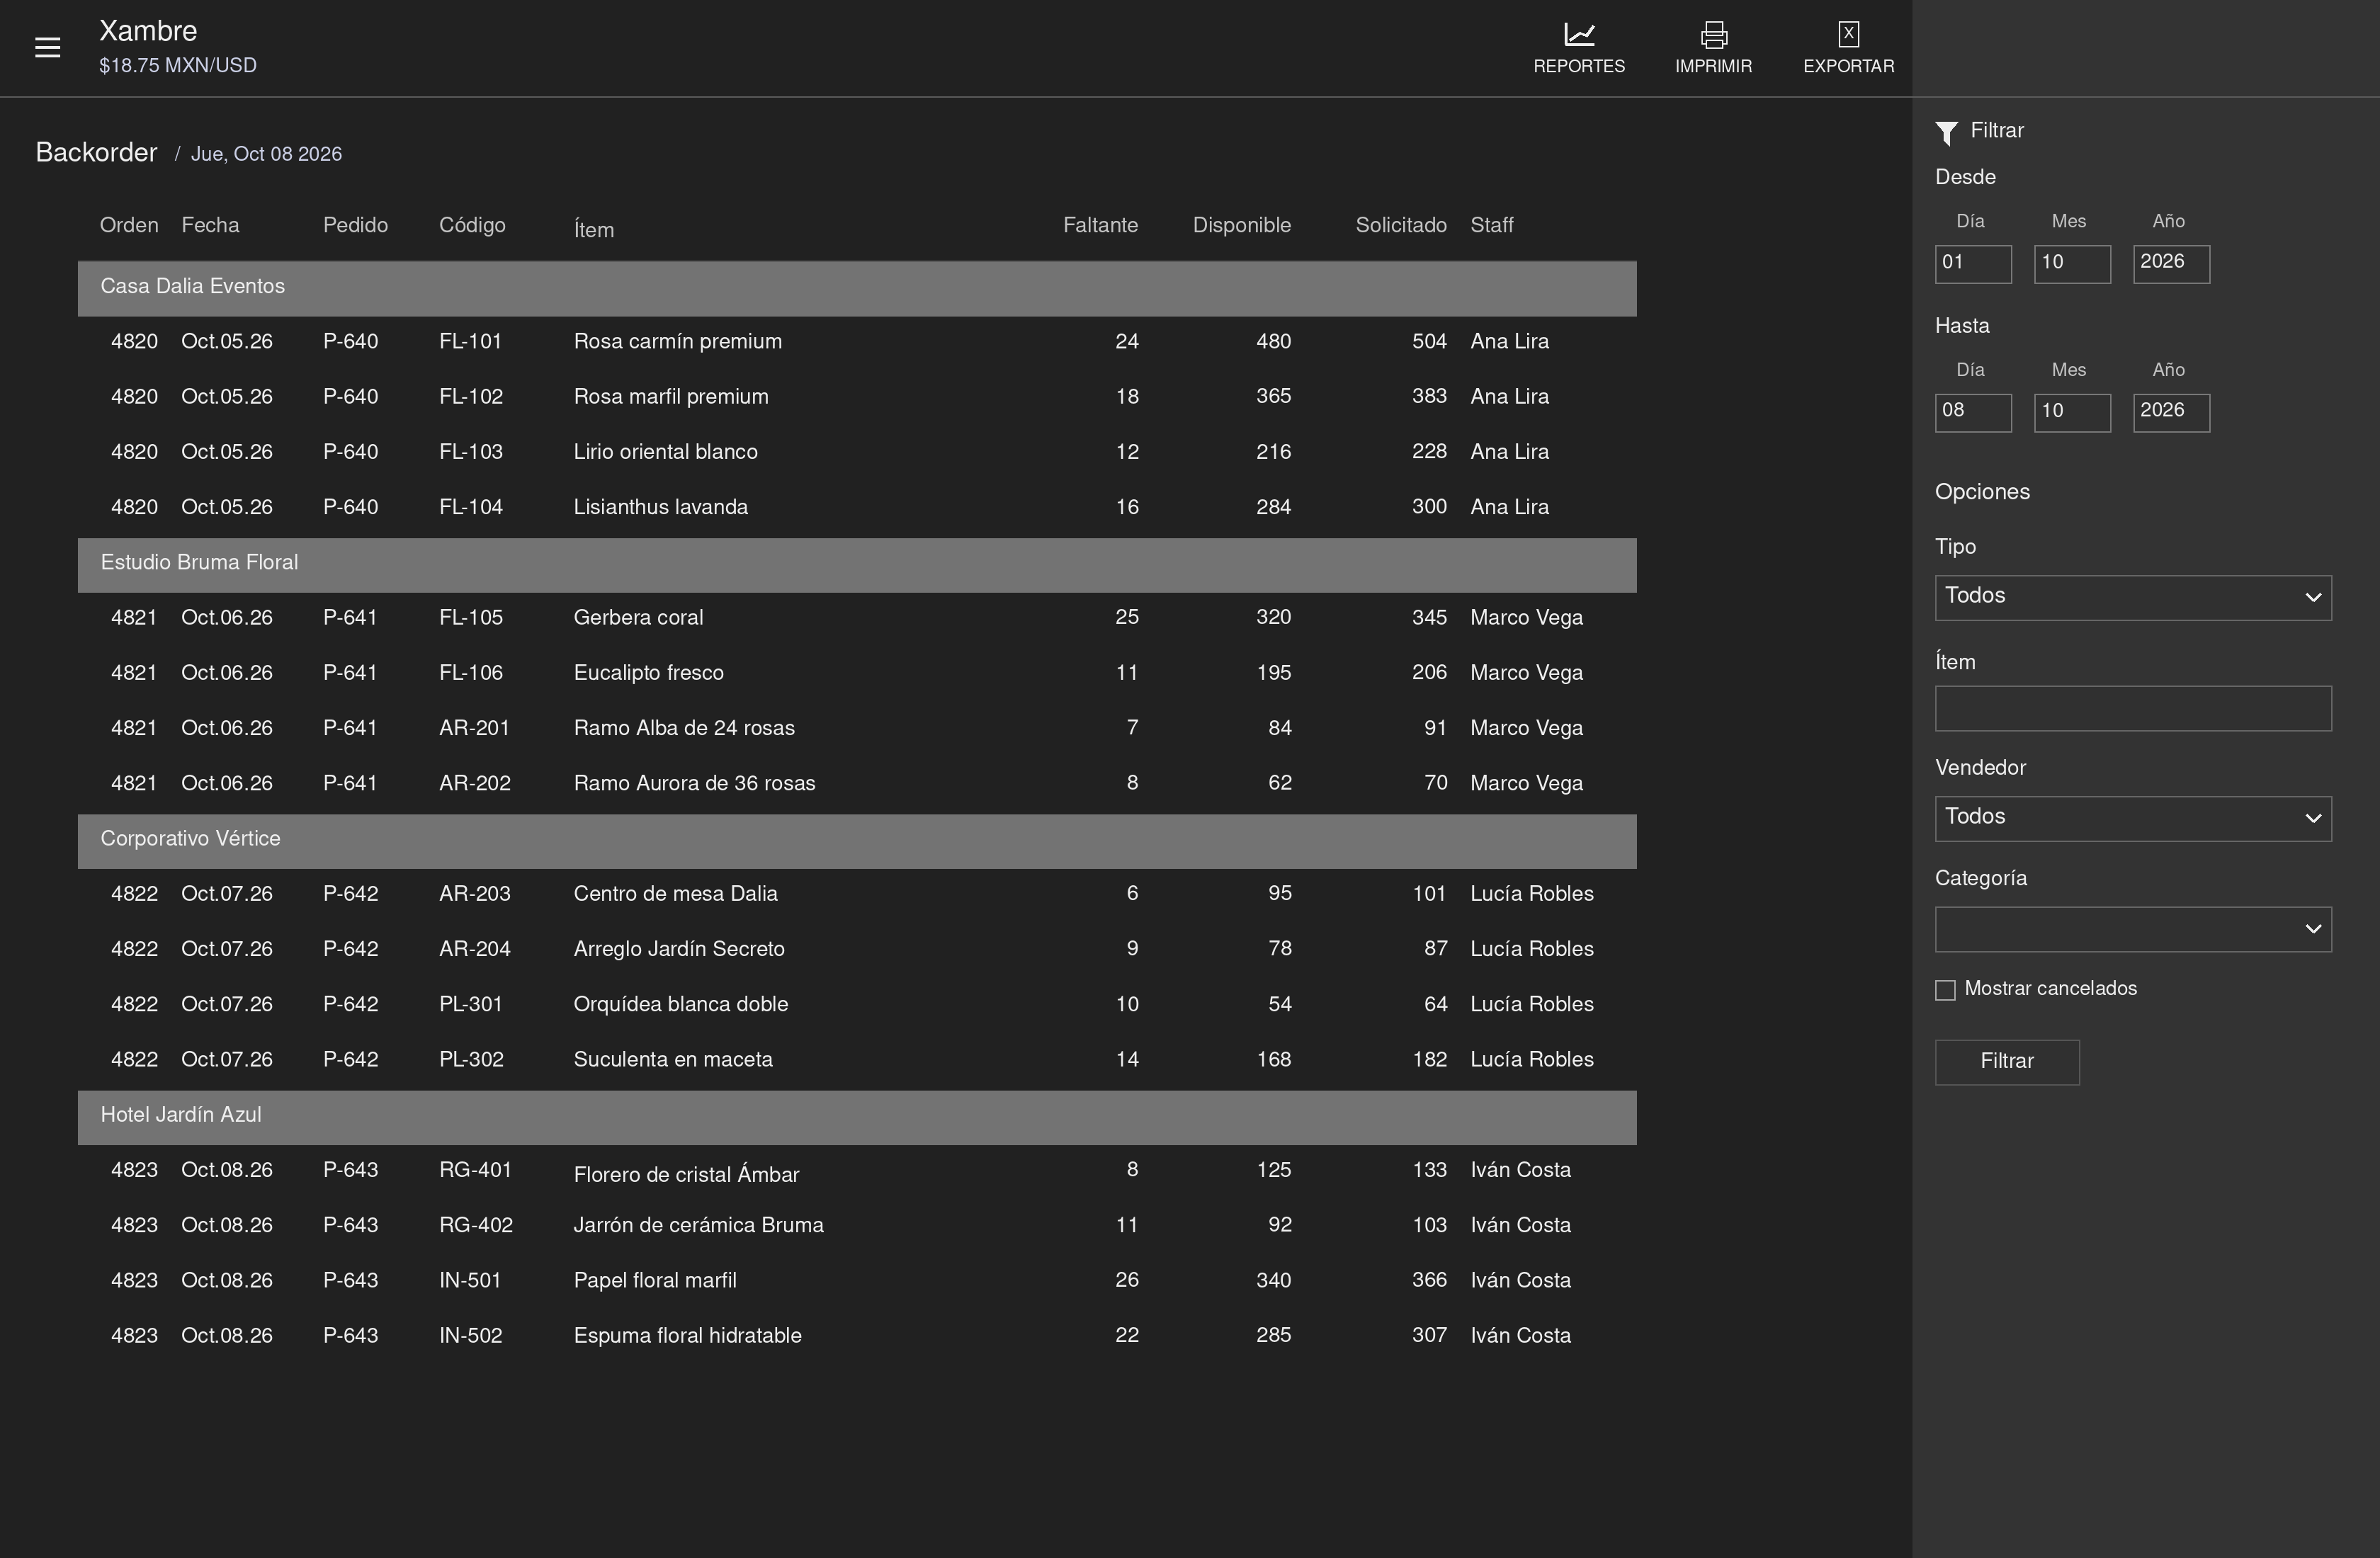Image resolution: width=2380 pixels, height=1558 pixels.
Task: Click code IN-502 cell
Action: pos(470,1336)
